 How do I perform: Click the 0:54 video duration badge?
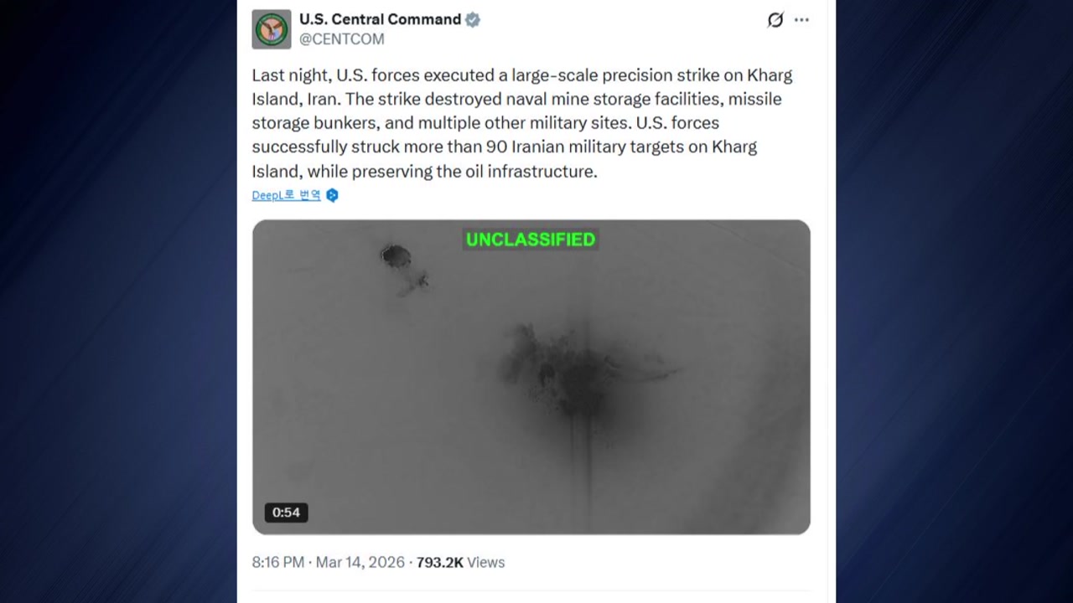286,513
